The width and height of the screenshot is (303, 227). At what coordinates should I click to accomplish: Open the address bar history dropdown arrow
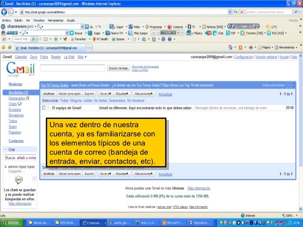click(x=230, y=12)
